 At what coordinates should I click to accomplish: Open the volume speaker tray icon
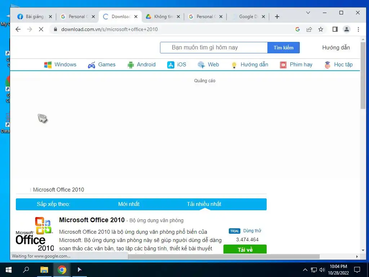pyautogui.click(x=322, y=270)
